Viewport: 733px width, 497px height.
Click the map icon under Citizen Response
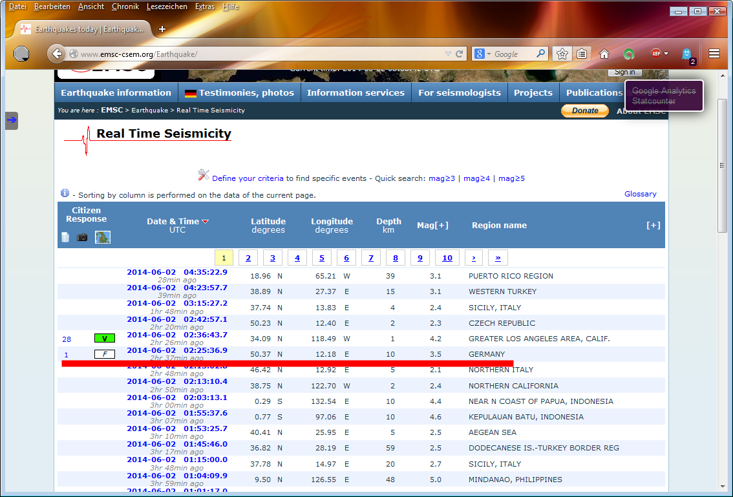[103, 238]
